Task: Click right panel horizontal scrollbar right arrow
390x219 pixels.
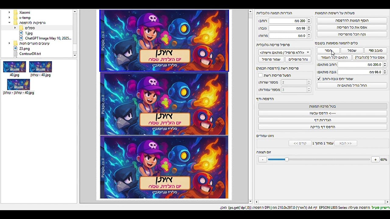Action: point(388,202)
